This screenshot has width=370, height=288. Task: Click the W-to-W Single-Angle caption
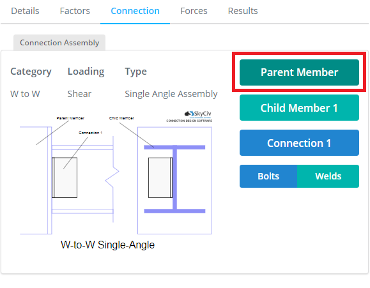[107, 245]
